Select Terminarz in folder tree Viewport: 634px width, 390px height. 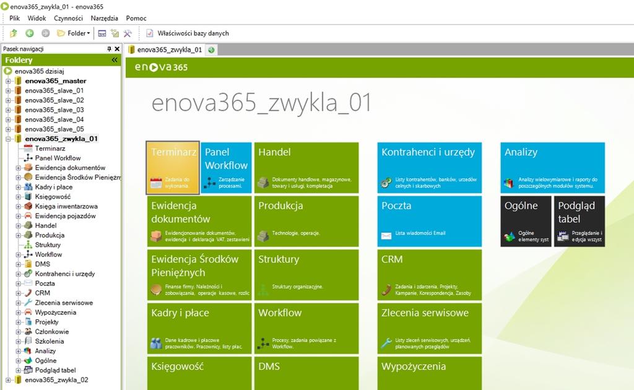click(x=50, y=149)
